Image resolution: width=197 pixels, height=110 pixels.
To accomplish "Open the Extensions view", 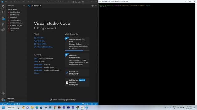I will point(3,30).
